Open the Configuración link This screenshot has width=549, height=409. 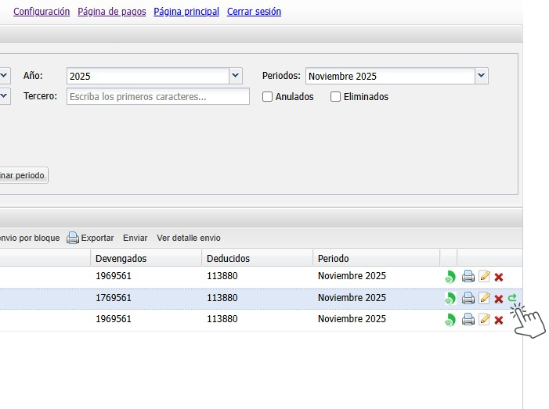(42, 12)
